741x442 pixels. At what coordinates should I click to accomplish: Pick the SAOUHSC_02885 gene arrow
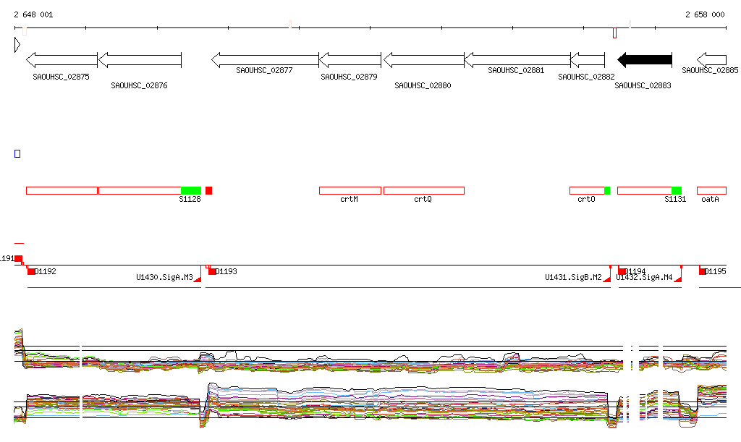[x=711, y=59]
